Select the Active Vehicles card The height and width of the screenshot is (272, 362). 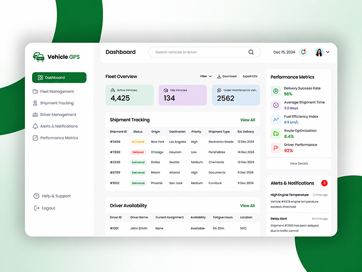tap(130, 95)
